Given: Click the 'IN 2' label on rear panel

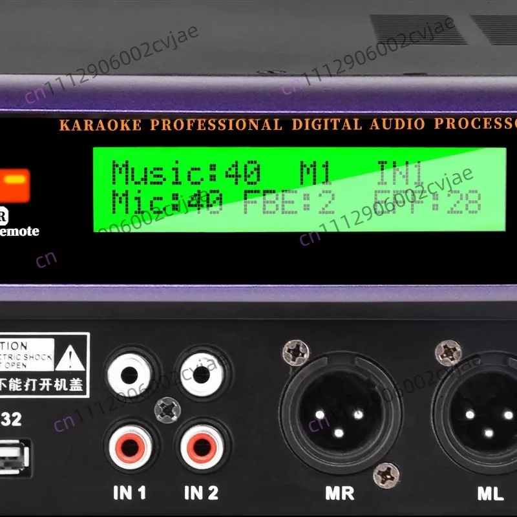Looking at the screenshot, I should (202, 493).
